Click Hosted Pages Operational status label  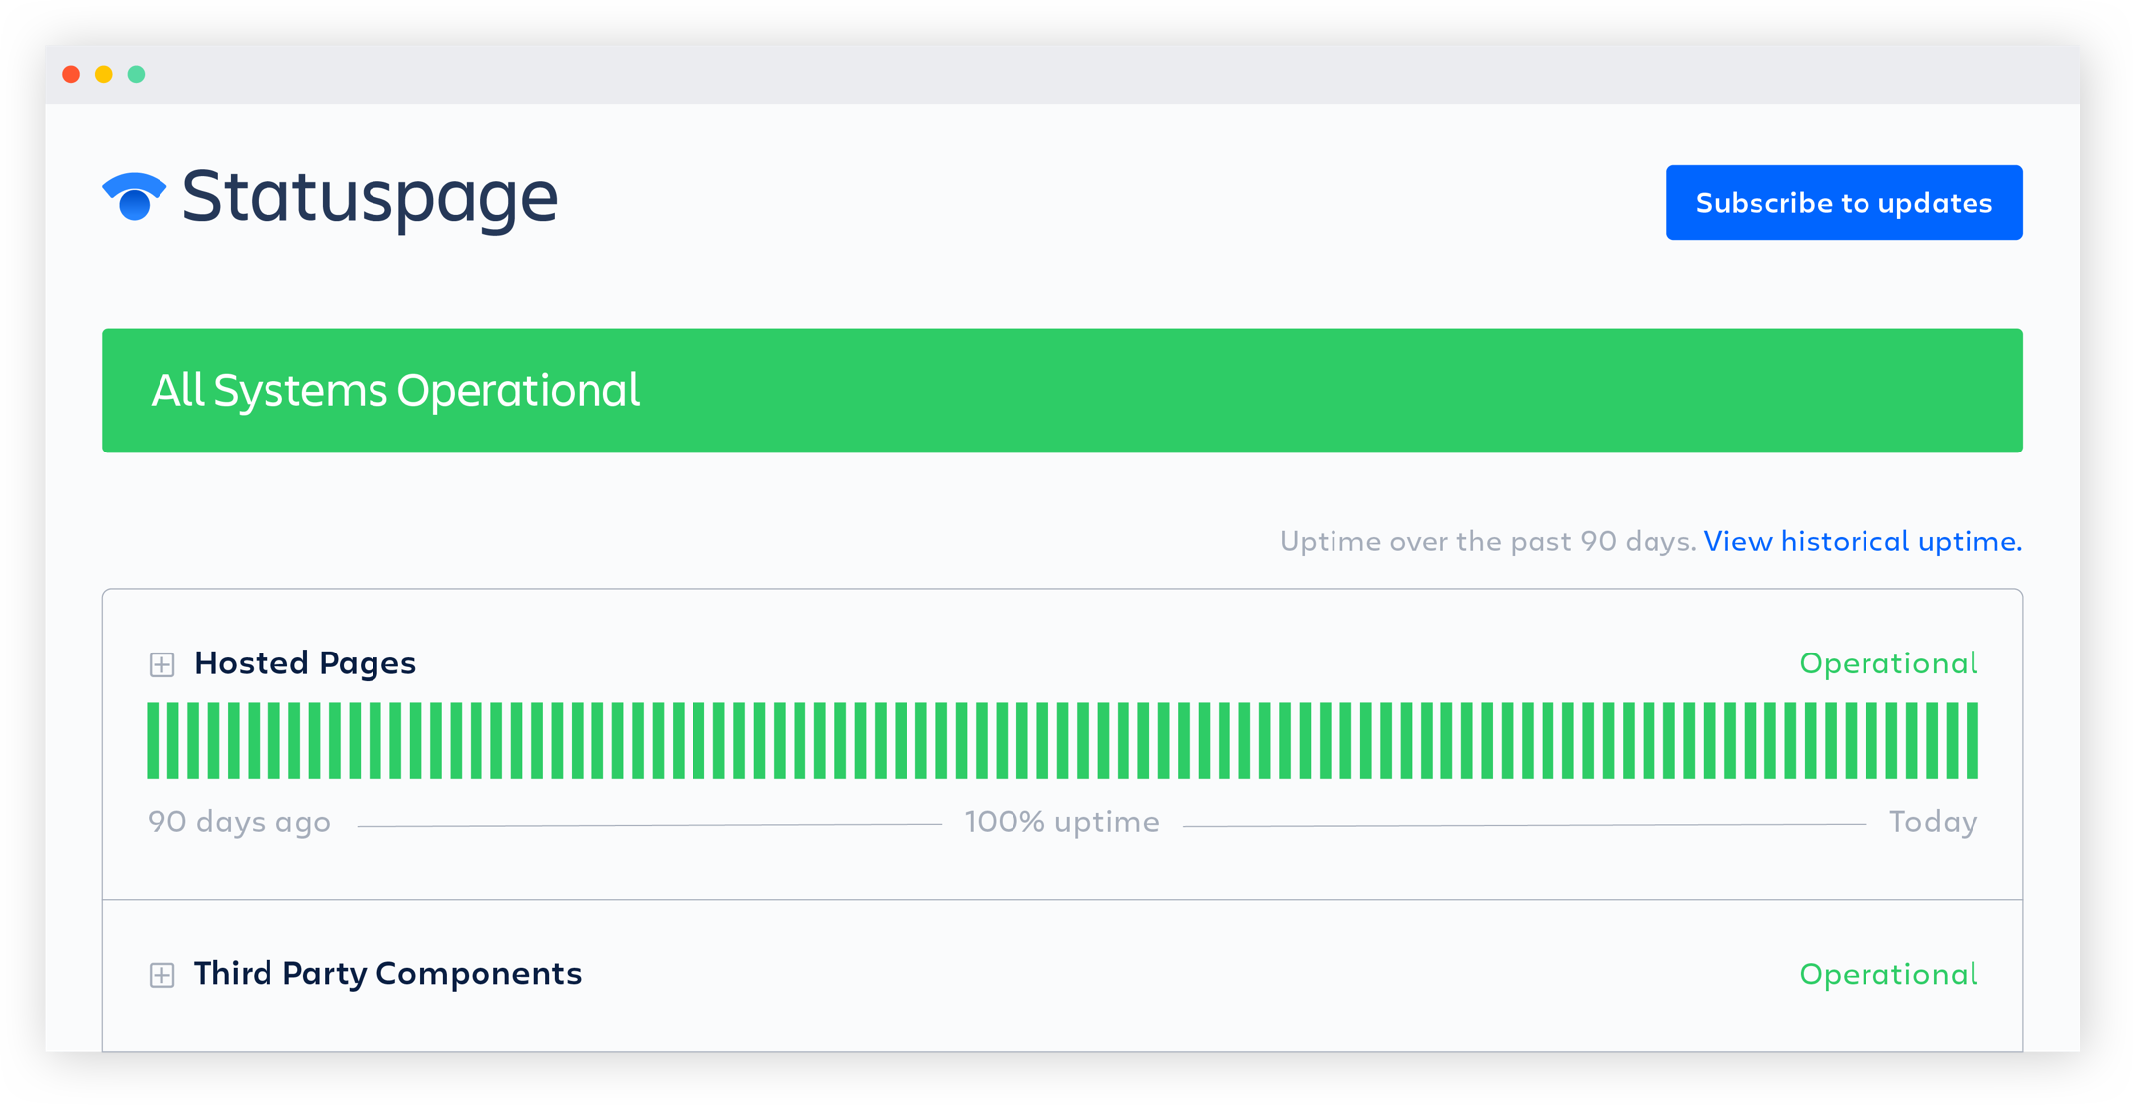pyautogui.click(x=1888, y=663)
